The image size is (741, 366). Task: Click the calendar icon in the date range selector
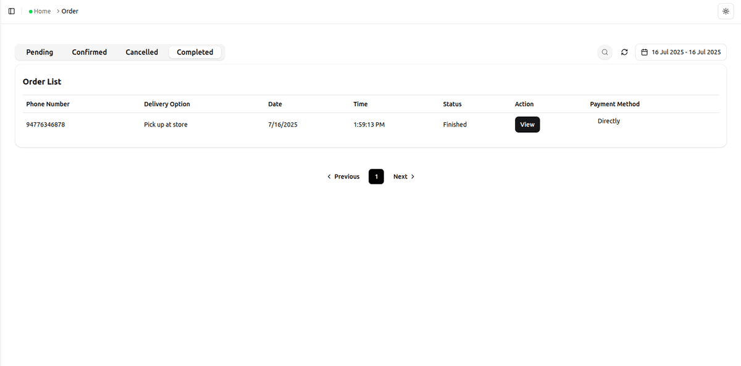point(644,52)
